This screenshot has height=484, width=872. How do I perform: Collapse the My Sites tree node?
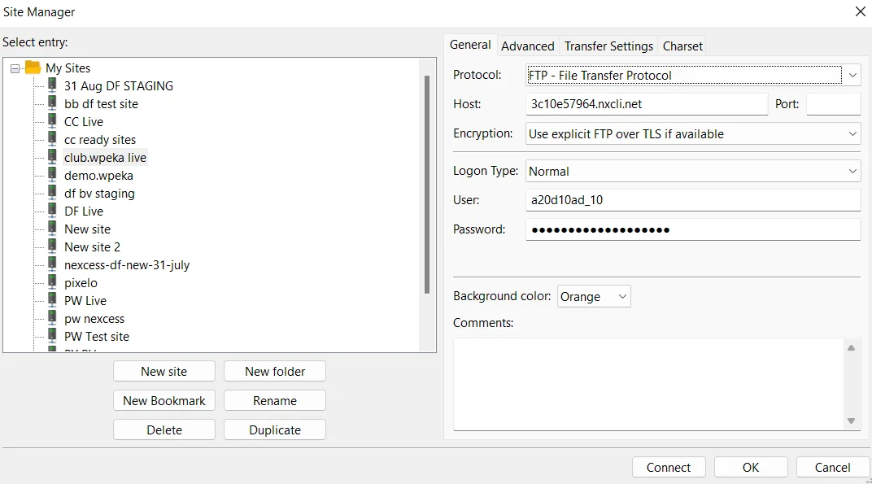15,68
